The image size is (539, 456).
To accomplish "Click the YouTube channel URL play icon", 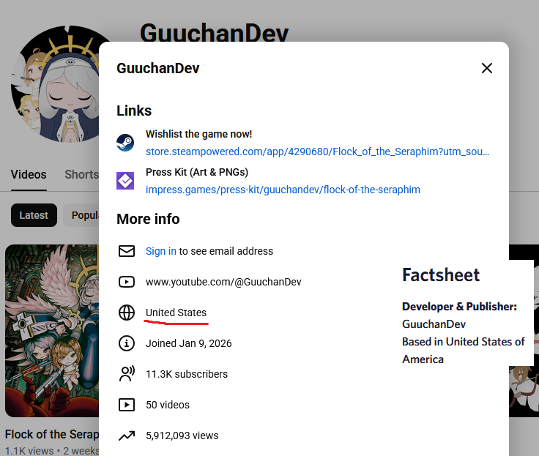I will pyautogui.click(x=127, y=282).
